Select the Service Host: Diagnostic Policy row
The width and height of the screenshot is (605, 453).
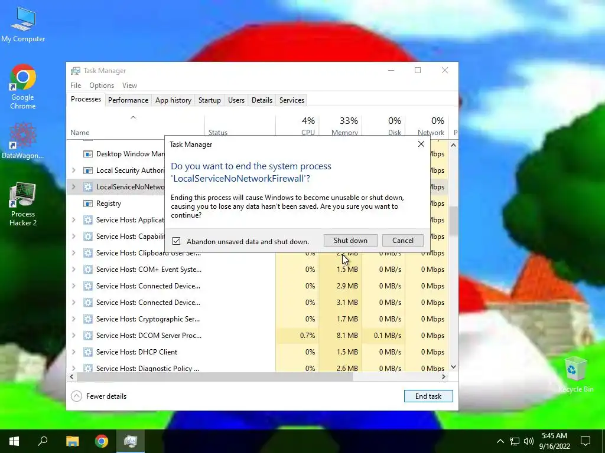pos(258,368)
